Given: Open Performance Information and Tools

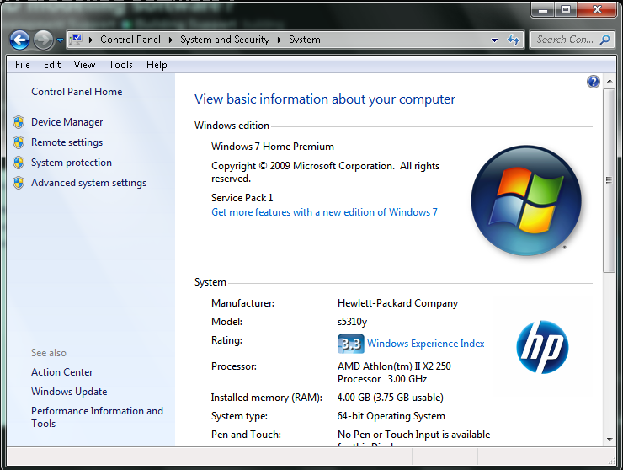Looking at the screenshot, I should (97, 417).
